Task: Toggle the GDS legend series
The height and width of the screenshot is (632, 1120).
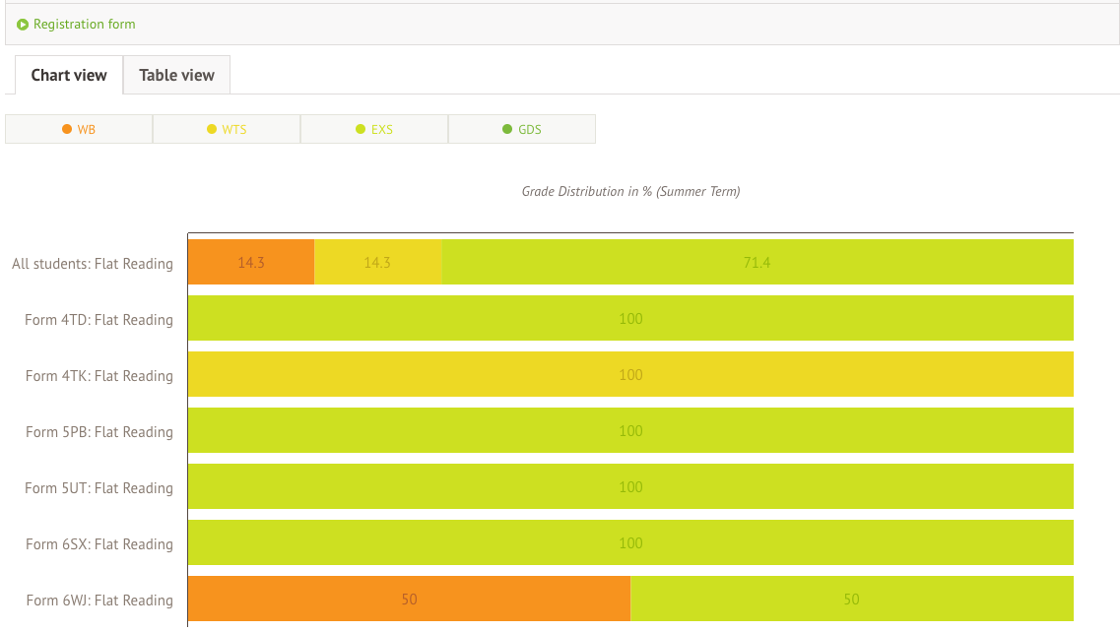Action: click(522, 129)
